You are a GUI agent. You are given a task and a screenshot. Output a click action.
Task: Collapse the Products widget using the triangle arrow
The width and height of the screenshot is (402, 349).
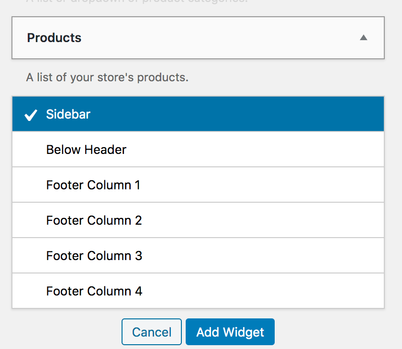coord(364,38)
